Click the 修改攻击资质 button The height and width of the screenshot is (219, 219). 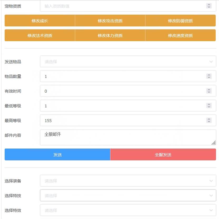[110, 21]
